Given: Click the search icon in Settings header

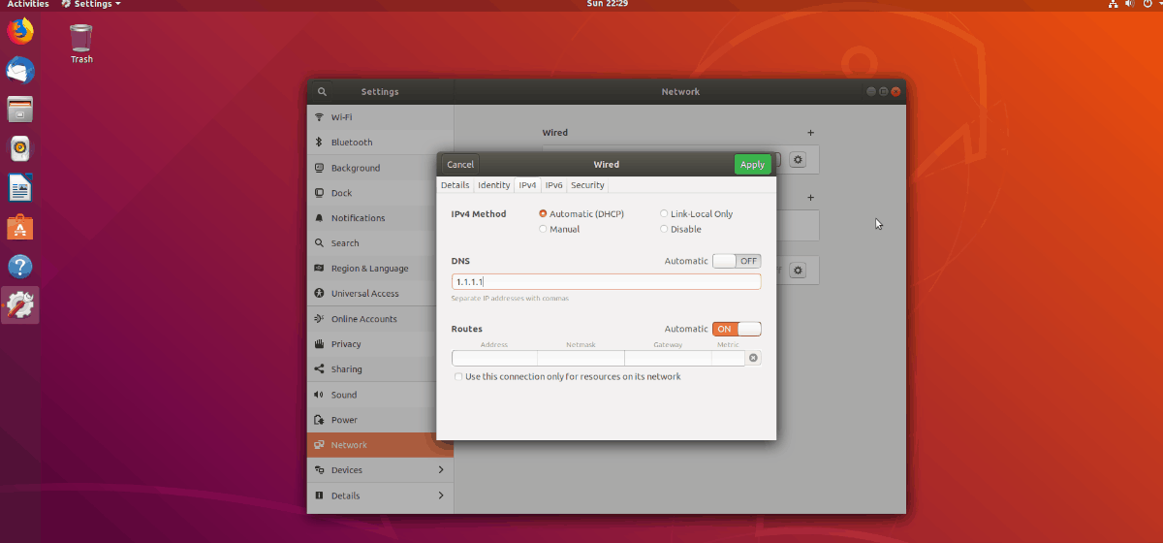Looking at the screenshot, I should click(x=322, y=91).
